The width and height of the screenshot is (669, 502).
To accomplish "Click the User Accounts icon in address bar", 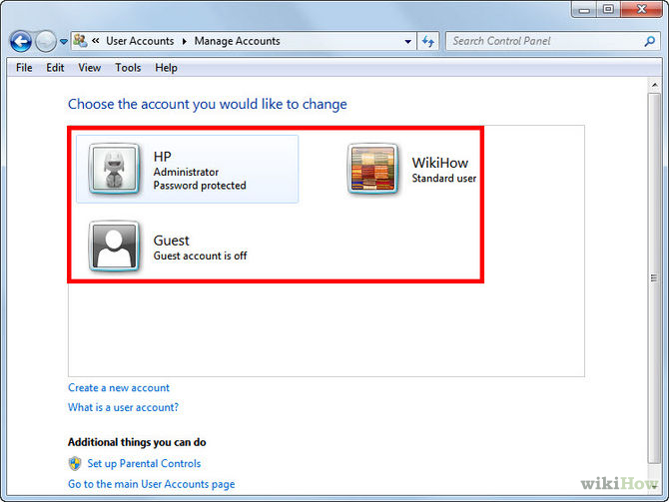I will pos(80,41).
